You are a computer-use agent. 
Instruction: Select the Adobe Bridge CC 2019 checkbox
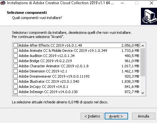pyautogui.click(x=15, y=61)
